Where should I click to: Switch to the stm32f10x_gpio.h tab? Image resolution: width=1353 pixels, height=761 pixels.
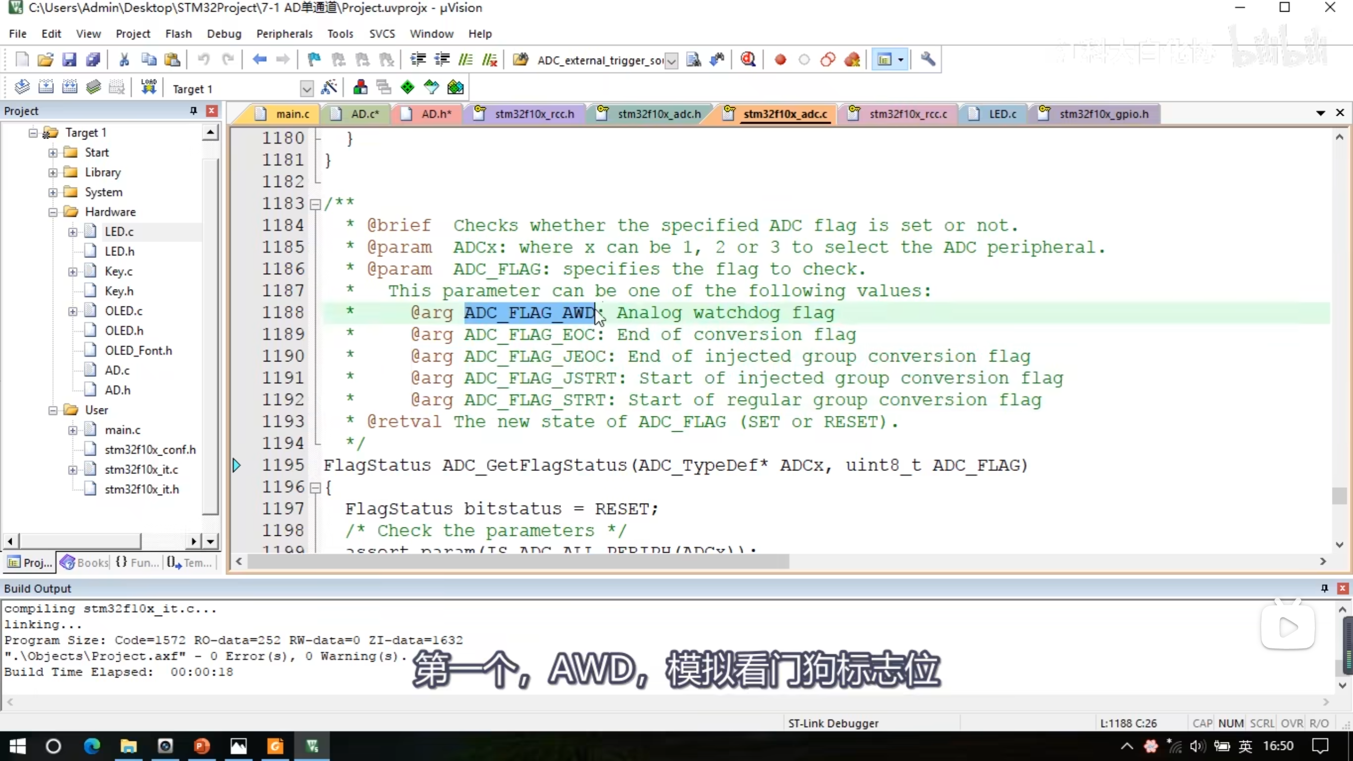coord(1095,114)
